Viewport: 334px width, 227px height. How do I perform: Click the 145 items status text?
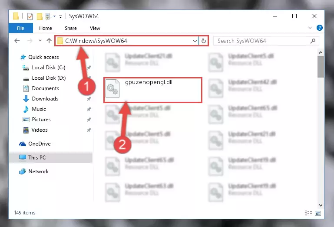(x=25, y=213)
